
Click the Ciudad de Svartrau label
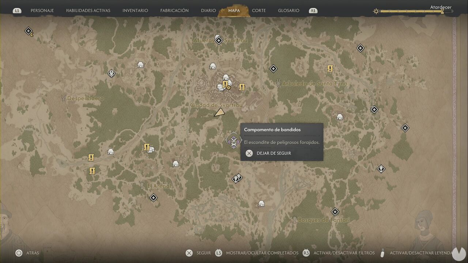pos(216,105)
